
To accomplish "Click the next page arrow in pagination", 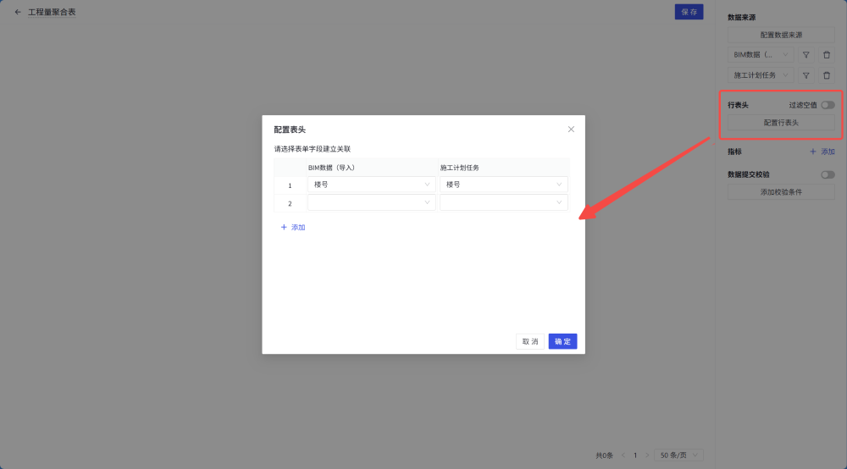I will click(x=647, y=455).
